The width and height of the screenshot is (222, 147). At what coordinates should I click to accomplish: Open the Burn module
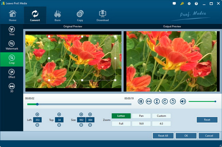pos(57,16)
